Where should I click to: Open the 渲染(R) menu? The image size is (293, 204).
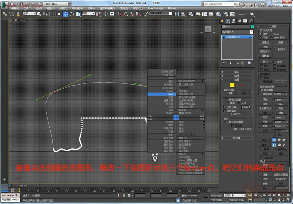click(124, 8)
